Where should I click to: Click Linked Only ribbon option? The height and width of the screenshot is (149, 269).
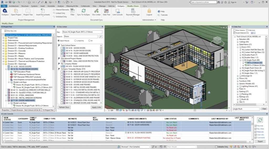click(x=59, y=13)
